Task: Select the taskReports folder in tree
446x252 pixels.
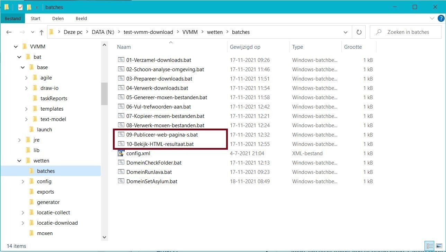Action: pyautogui.click(x=54, y=99)
